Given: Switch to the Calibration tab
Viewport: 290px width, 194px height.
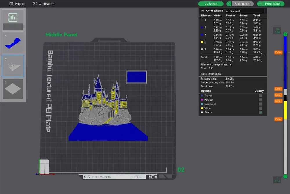Looking at the screenshot, I should [x=44, y=4].
